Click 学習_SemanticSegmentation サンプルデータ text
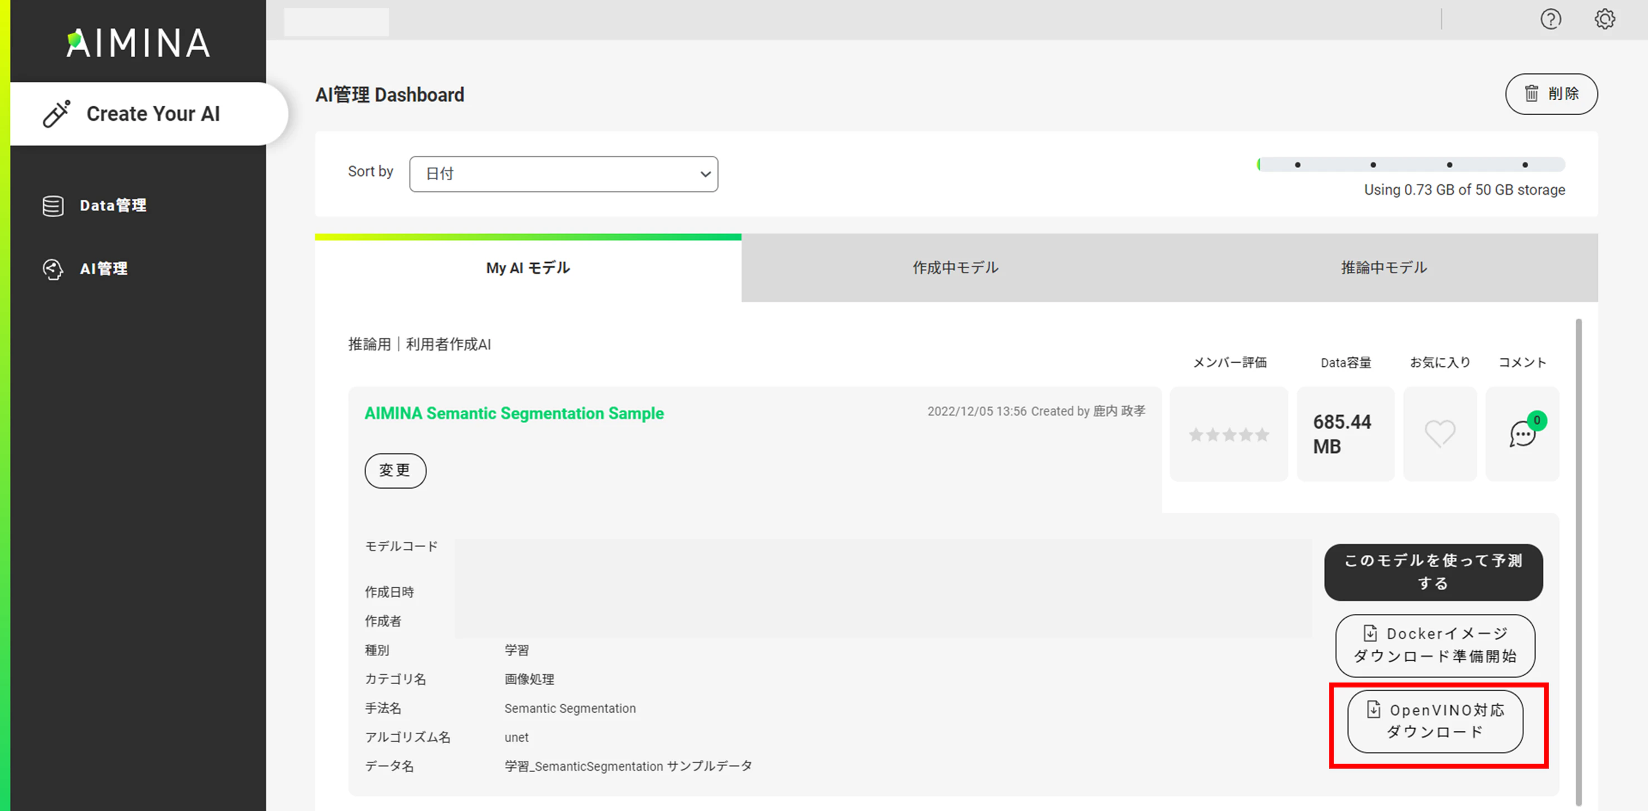The image size is (1648, 811). point(628,766)
